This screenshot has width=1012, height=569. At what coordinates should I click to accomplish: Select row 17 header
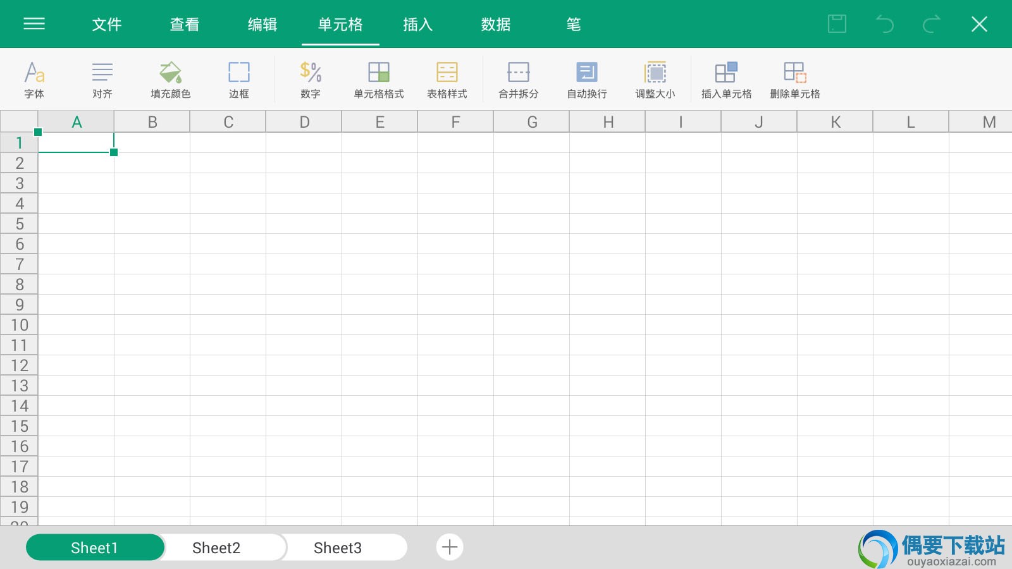19,467
